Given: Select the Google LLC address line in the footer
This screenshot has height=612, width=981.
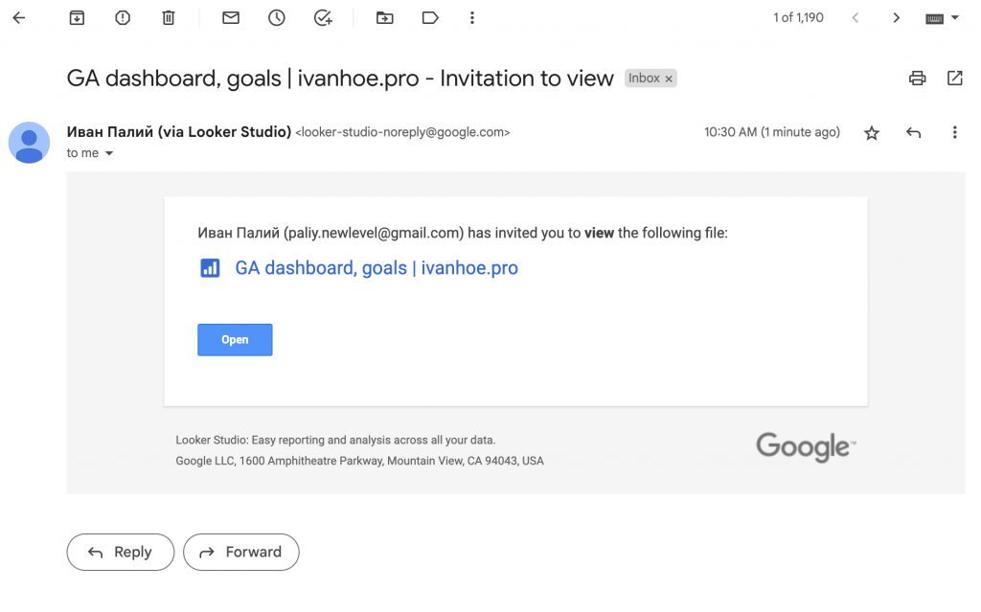Looking at the screenshot, I should (x=360, y=462).
